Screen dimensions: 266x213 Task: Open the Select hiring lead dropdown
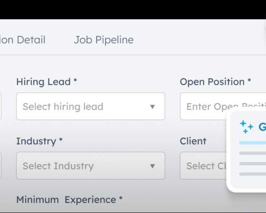click(84, 106)
